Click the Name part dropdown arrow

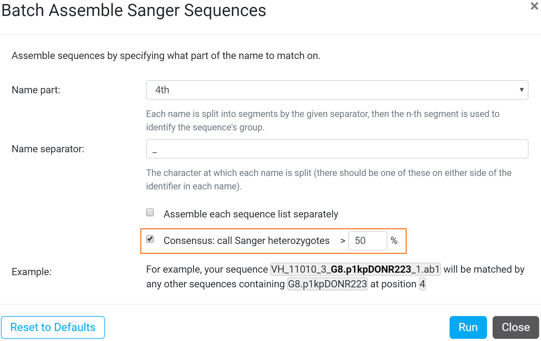522,90
